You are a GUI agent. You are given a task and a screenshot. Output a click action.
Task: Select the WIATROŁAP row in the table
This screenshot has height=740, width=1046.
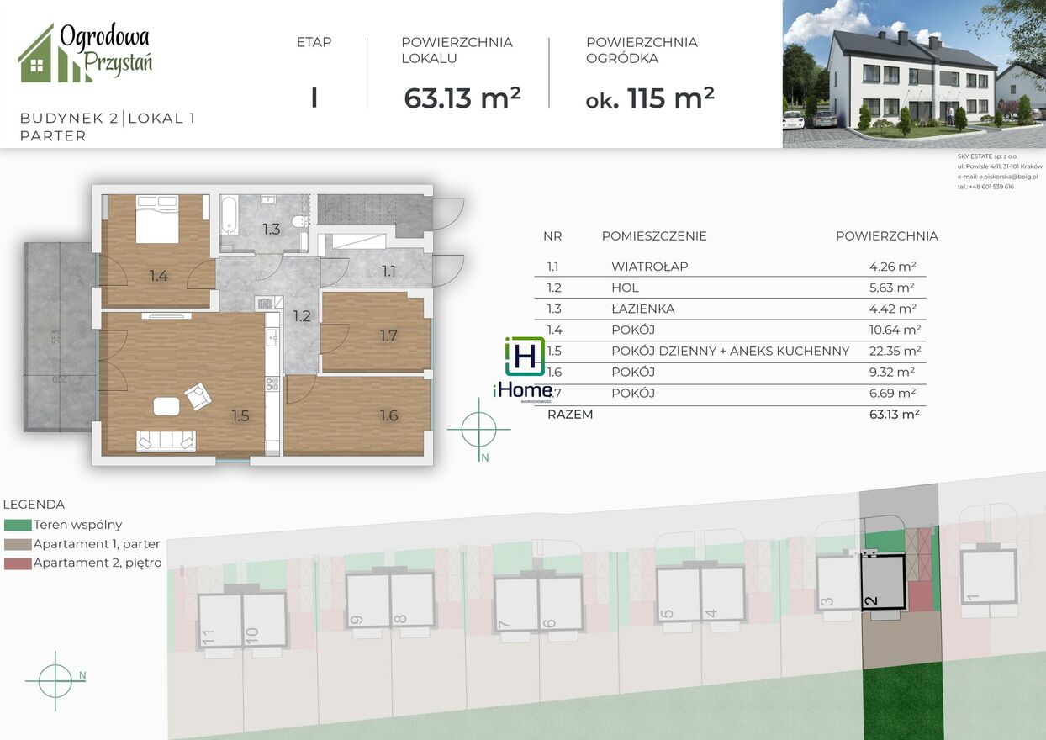(732, 267)
